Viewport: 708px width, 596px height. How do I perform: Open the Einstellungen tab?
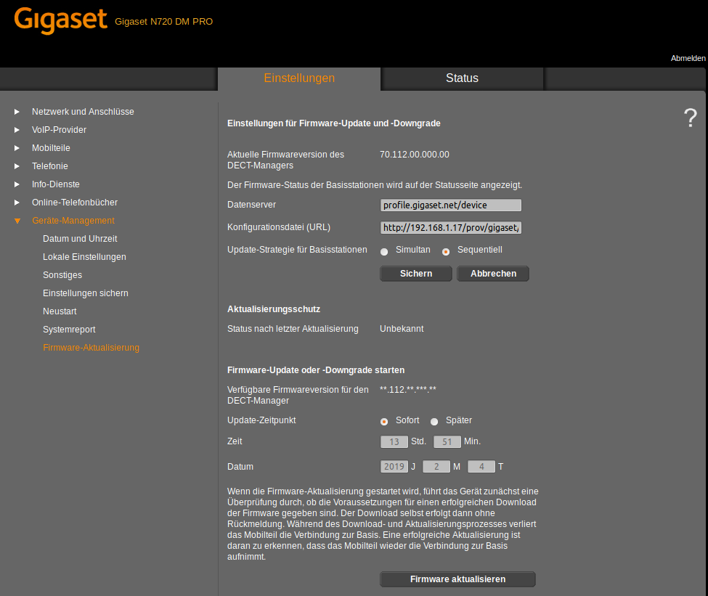click(x=299, y=78)
